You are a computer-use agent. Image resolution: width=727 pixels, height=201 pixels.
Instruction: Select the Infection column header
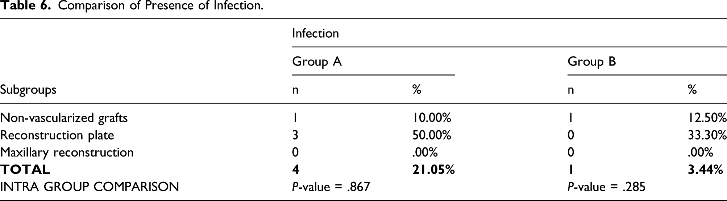click(x=315, y=33)
